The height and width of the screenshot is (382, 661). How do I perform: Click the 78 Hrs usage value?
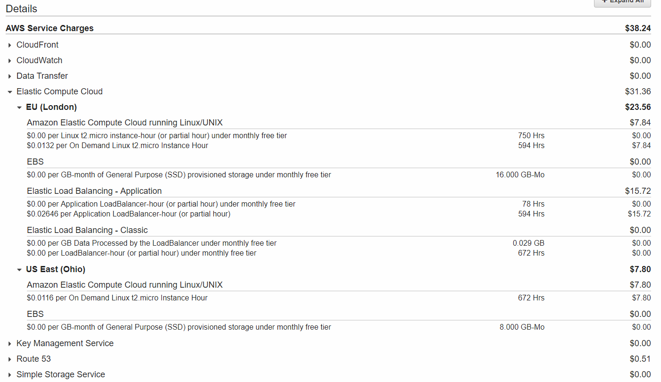pos(533,204)
